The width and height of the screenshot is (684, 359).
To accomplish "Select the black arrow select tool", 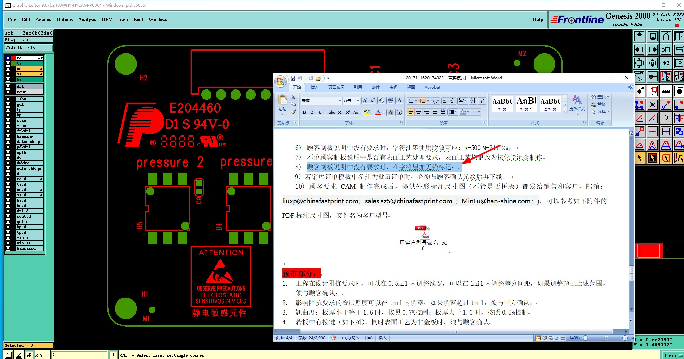I will coord(639,158).
